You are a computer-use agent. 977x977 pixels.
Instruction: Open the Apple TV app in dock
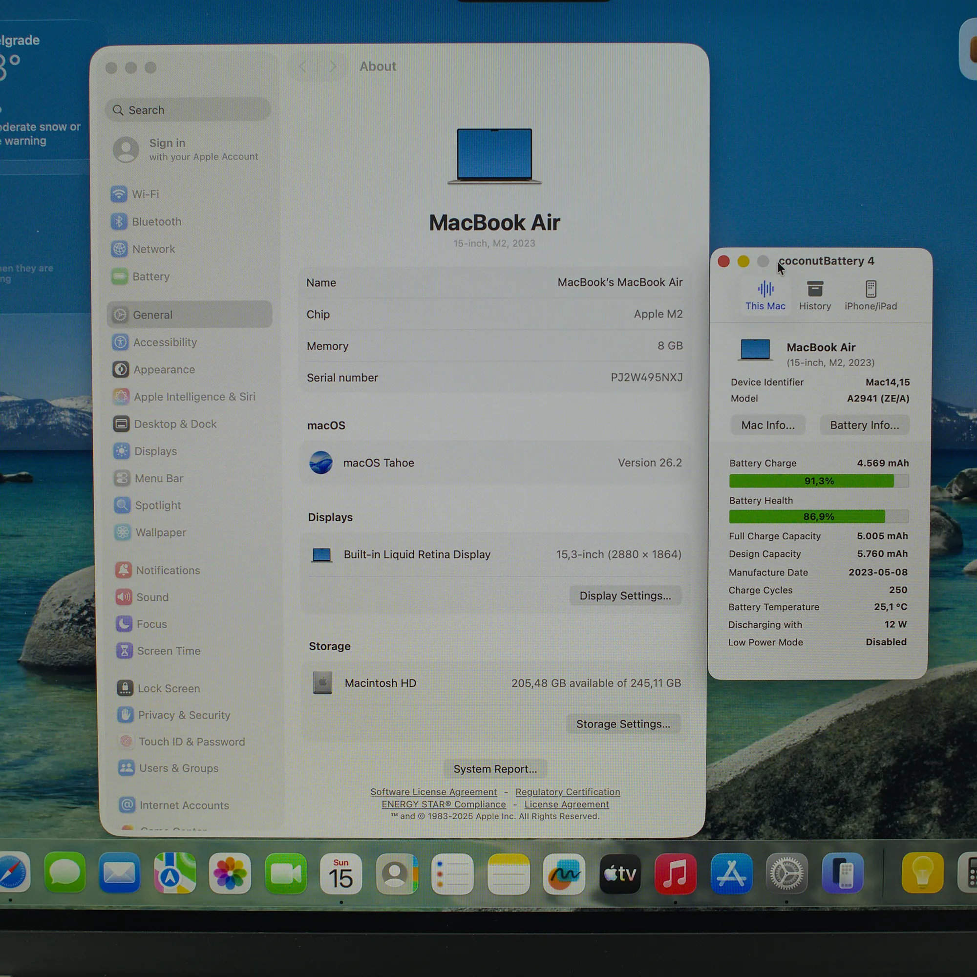click(x=619, y=874)
